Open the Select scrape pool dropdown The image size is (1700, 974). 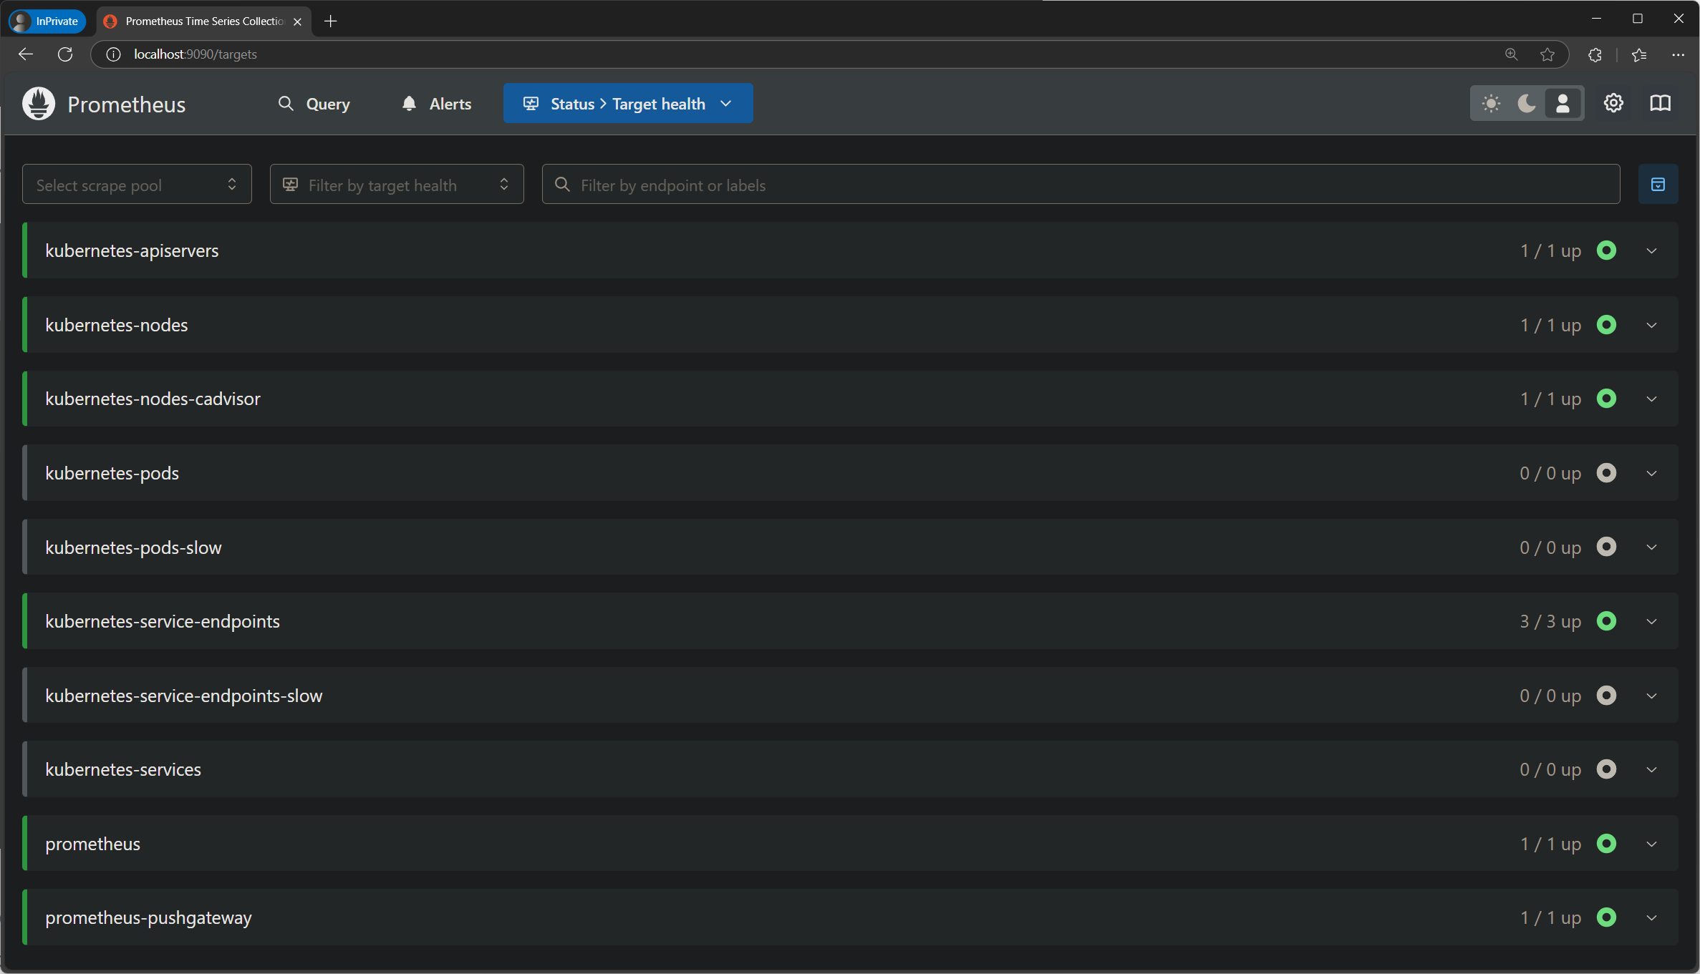(137, 185)
